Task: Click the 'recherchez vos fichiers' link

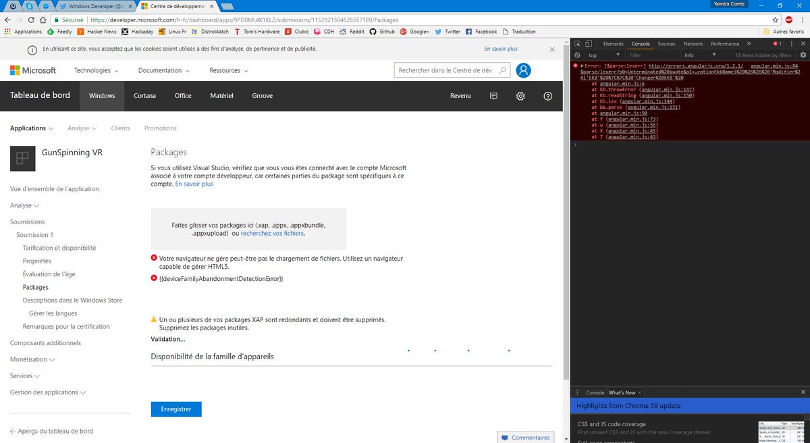Action: pos(272,233)
